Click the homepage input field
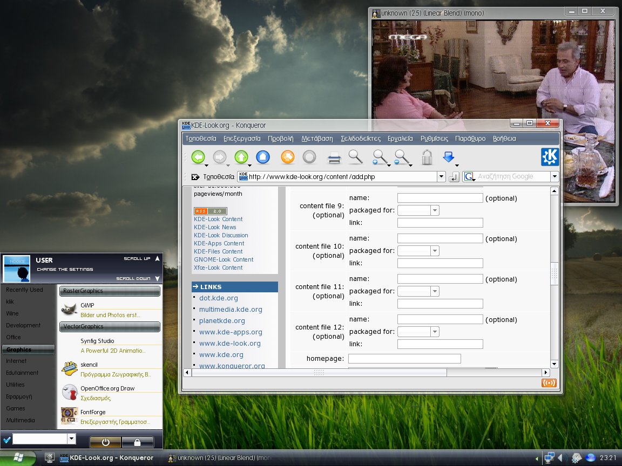The height and width of the screenshot is (466, 622). pos(404,359)
